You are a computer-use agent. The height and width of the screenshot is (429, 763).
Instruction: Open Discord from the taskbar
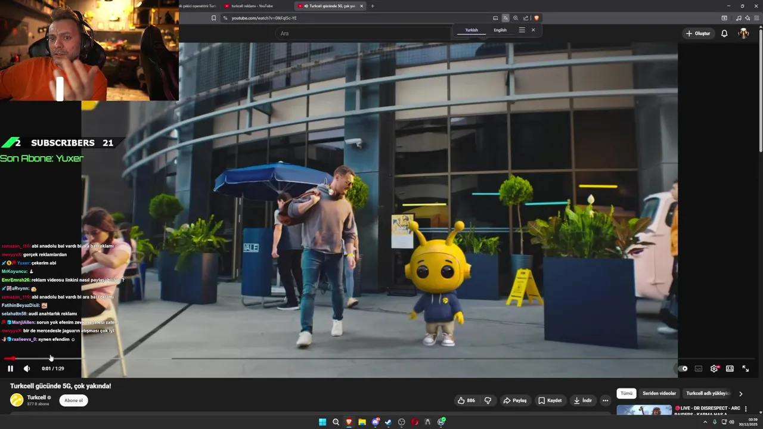click(376, 422)
